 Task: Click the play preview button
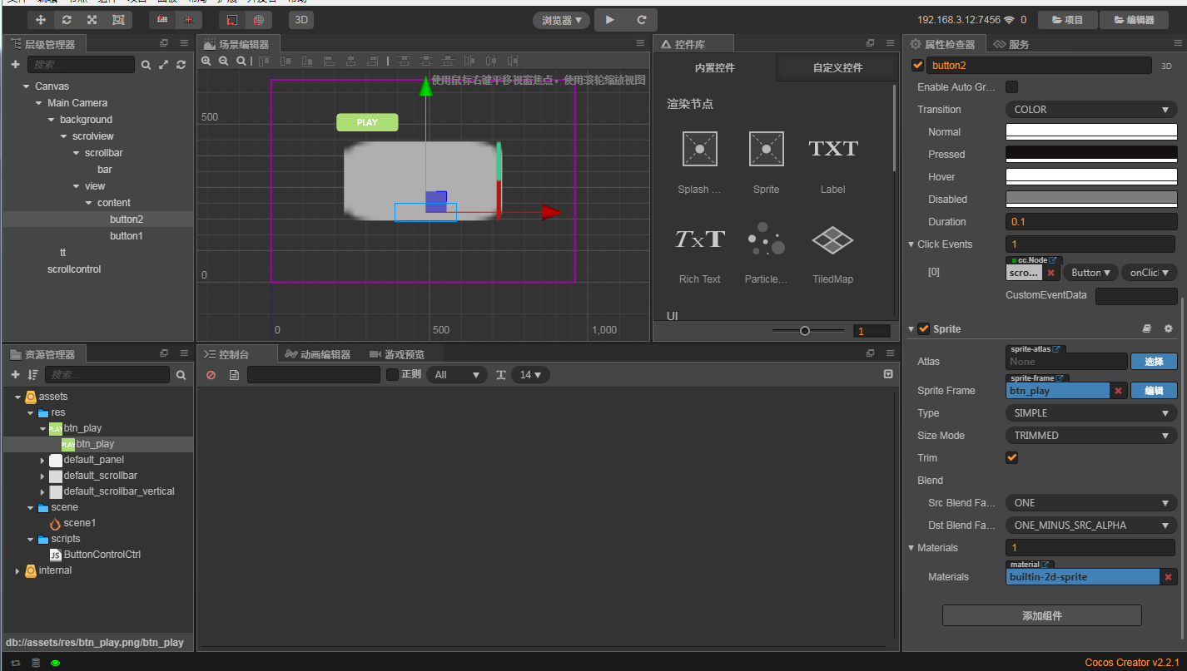click(610, 20)
